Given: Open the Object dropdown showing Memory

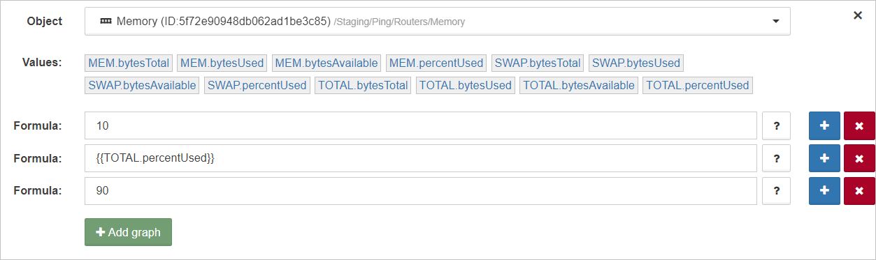Looking at the screenshot, I should click(x=438, y=21).
